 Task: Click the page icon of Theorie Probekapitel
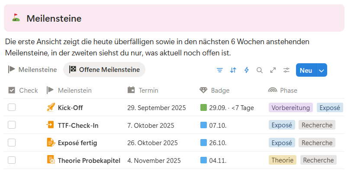point(51,159)
